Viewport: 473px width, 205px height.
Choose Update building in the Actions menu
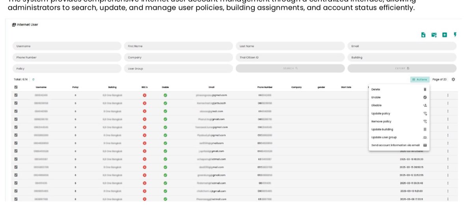pyautogui.click(x=399, y=129)
